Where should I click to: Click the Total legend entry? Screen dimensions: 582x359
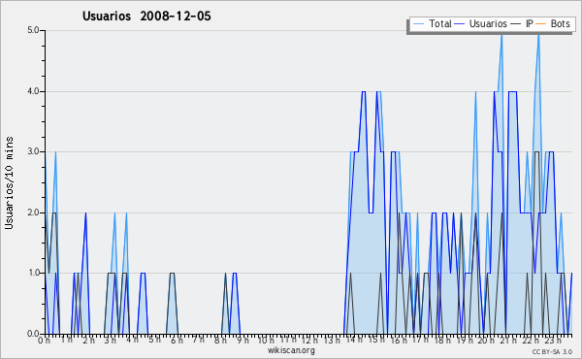(432, 23)
